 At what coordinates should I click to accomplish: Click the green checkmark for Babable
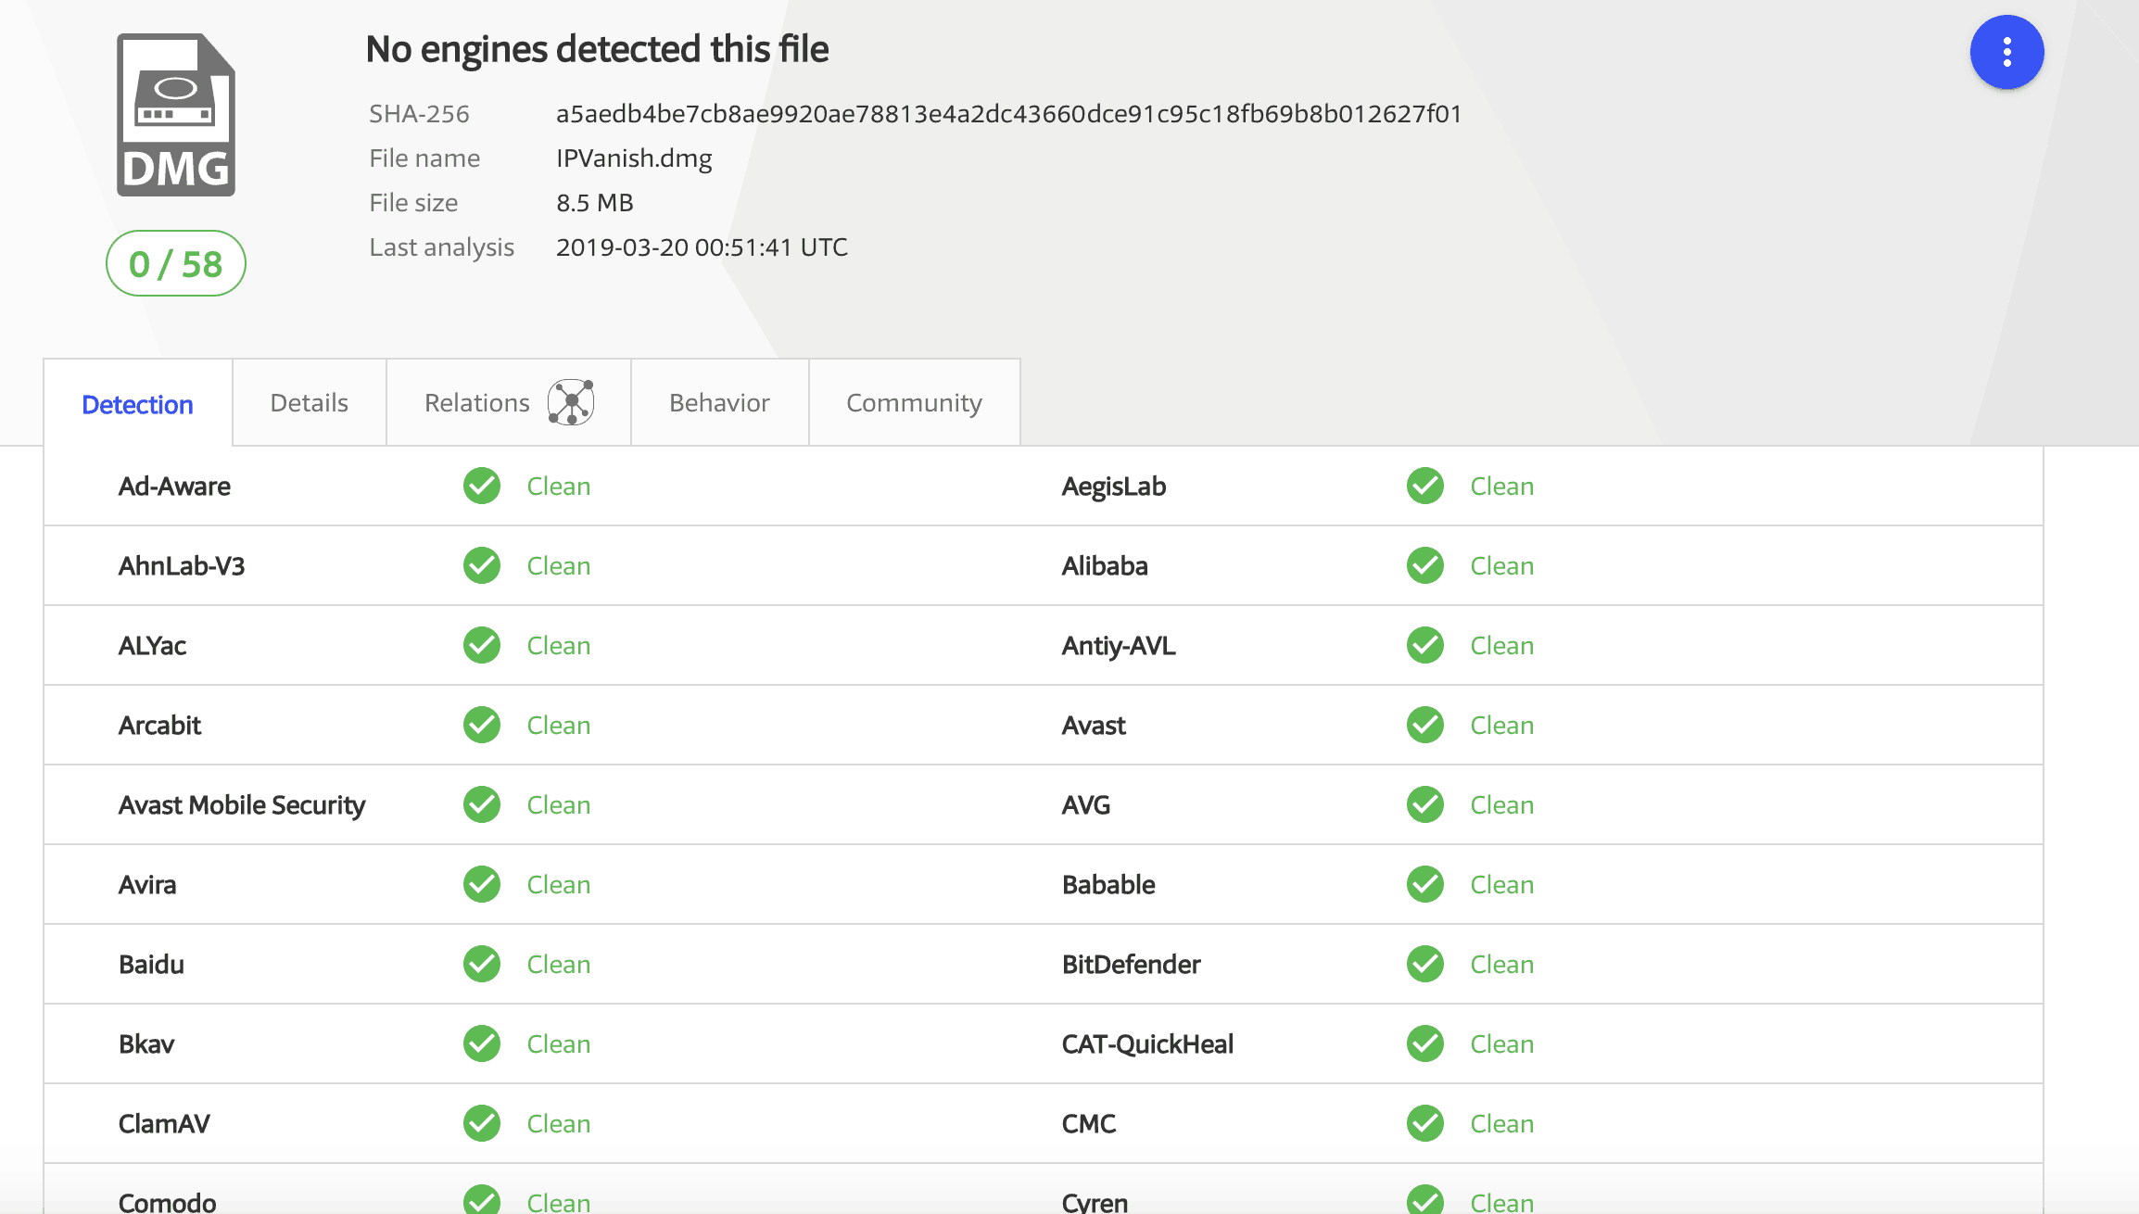coord(1425,884)
